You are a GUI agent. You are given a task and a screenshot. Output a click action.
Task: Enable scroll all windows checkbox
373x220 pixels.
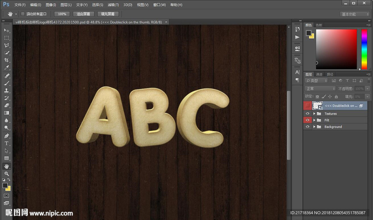tap(23, 14)
